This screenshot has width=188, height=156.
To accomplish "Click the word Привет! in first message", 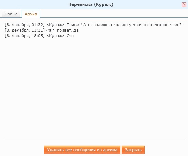I will (x=74, y=25).
